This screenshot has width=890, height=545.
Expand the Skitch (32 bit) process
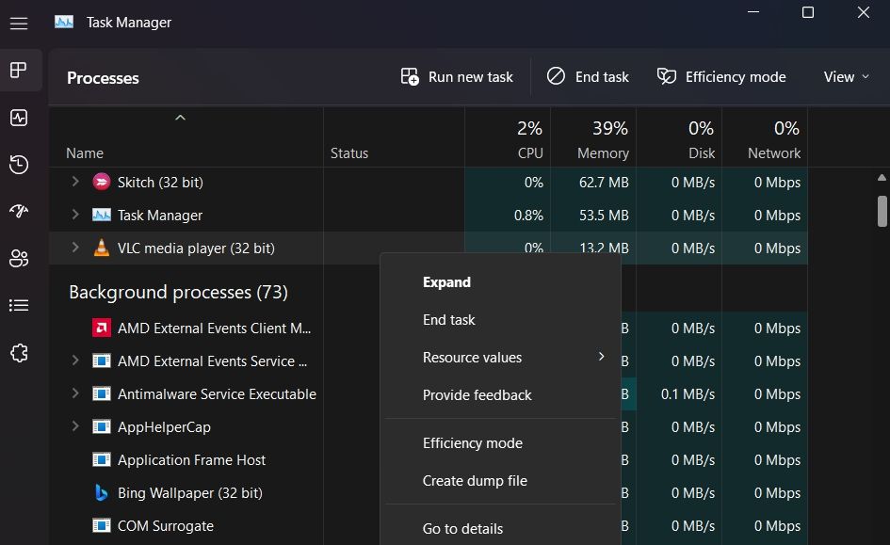click(75, 182)
